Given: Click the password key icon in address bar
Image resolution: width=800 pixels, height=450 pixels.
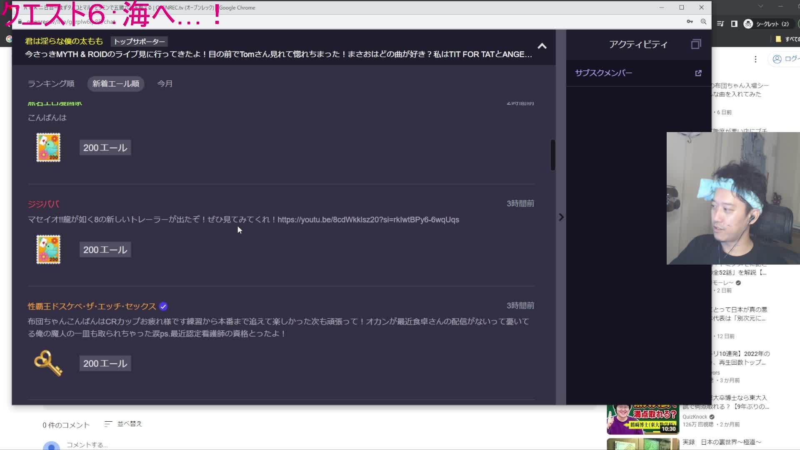Looking at the screenshot, I should 690,22.
